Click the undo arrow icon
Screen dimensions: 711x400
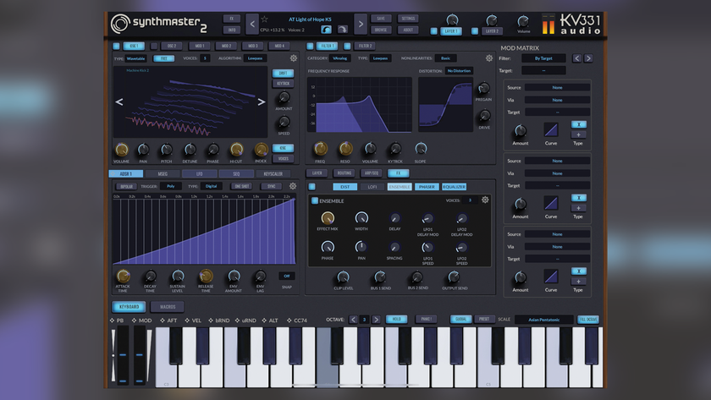pos(326,30)
